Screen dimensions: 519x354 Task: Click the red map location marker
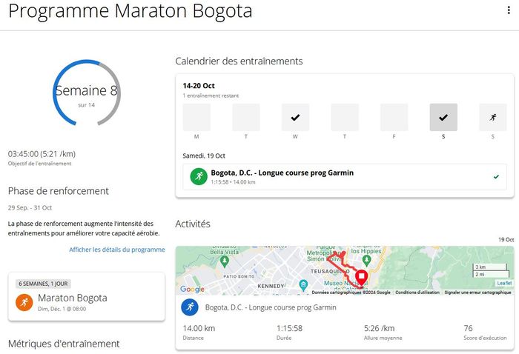click(362, 277)
